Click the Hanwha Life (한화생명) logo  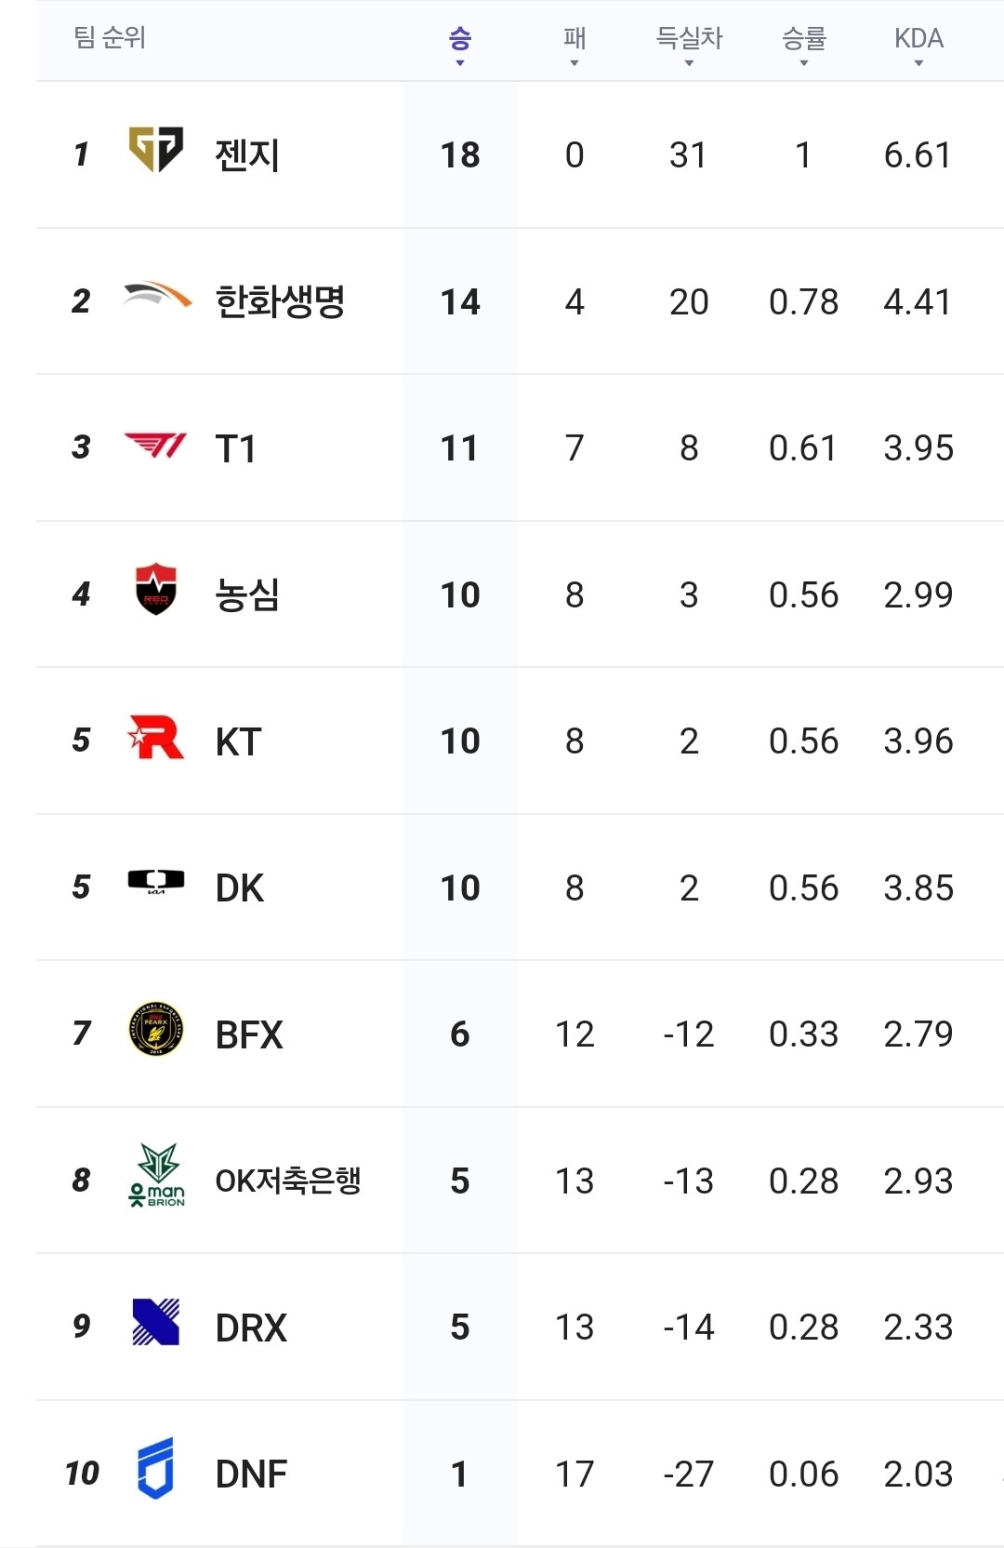(156, 297)
